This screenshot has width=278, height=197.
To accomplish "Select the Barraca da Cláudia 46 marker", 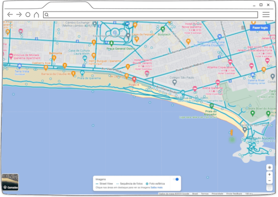I will coord(73,74).
